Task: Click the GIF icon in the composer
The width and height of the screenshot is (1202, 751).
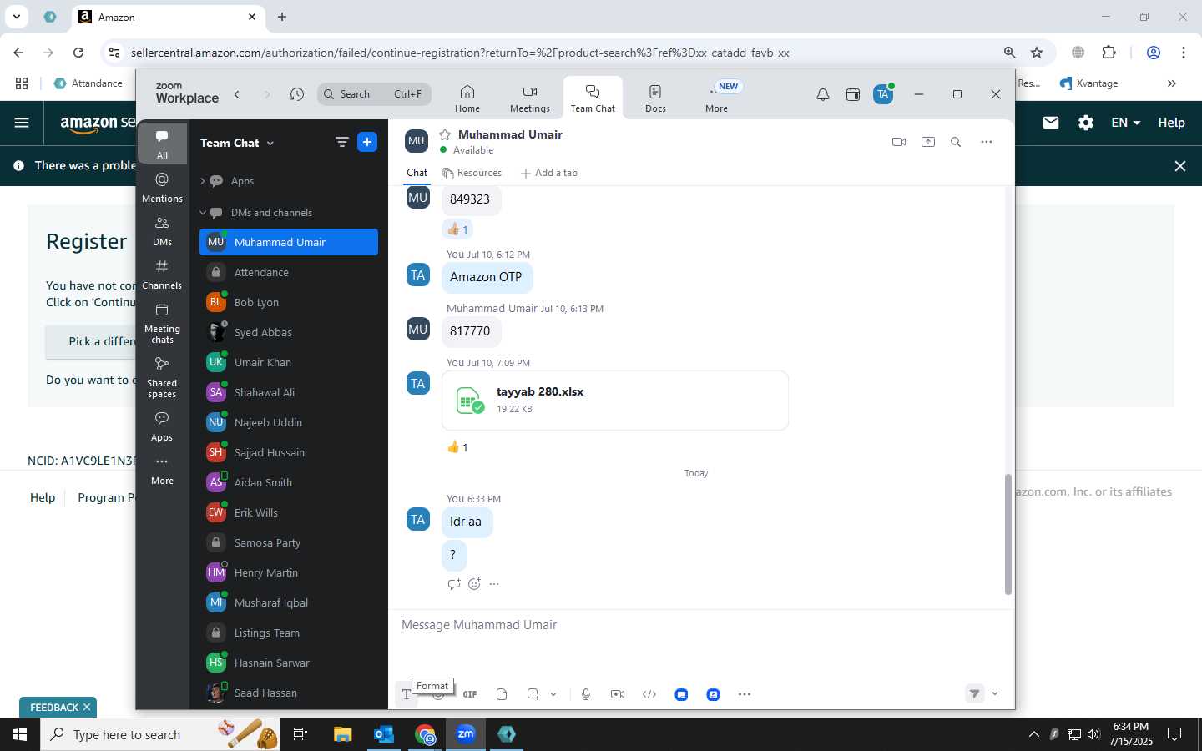Action: coord(470,694)
